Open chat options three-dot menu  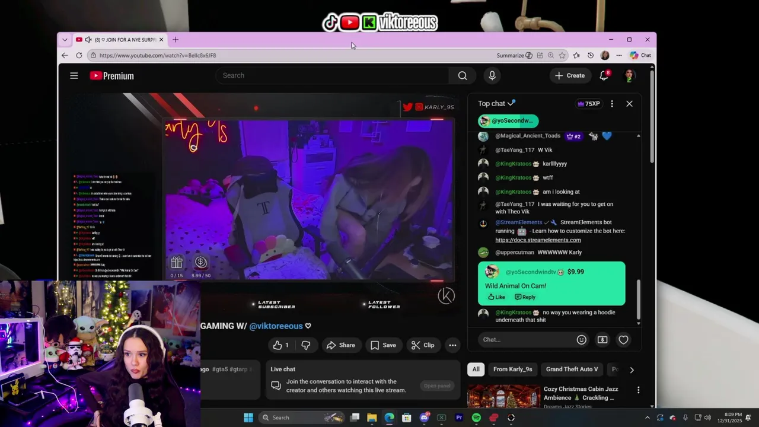click(612, 104)
